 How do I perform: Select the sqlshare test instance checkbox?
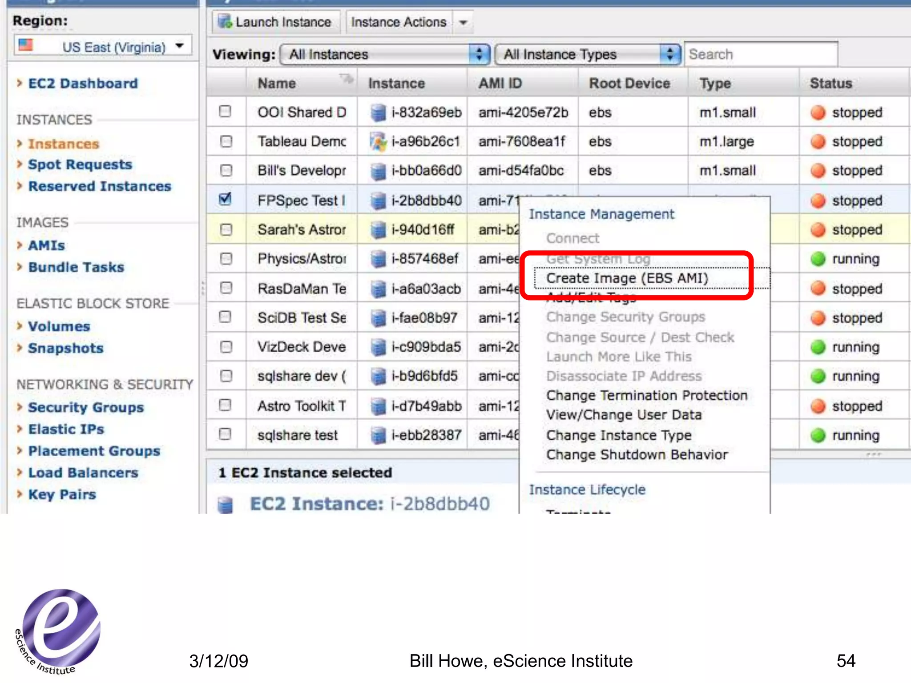(x=226, y=434)
